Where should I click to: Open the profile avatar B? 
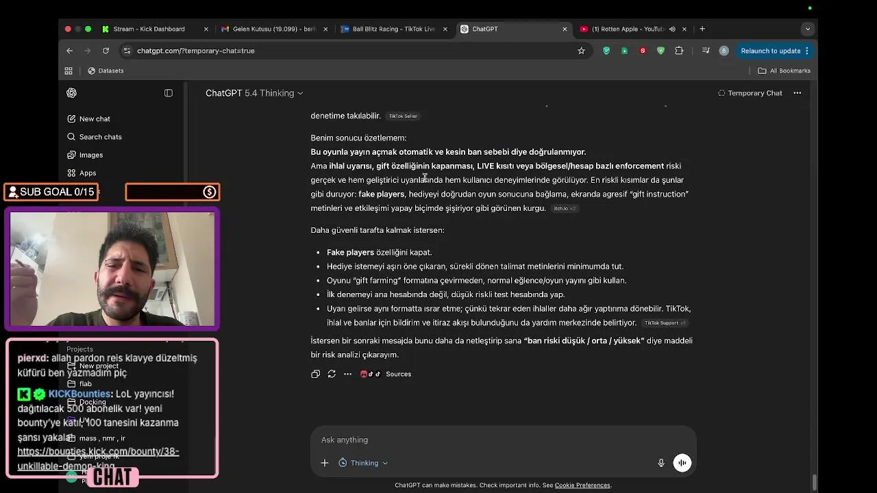click(x=724, y=51)
